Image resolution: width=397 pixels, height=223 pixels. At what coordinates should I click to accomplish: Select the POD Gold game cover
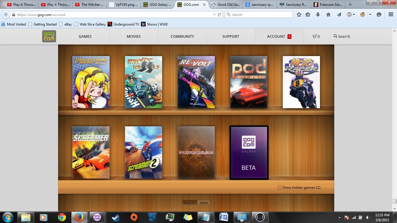[249, 82]
